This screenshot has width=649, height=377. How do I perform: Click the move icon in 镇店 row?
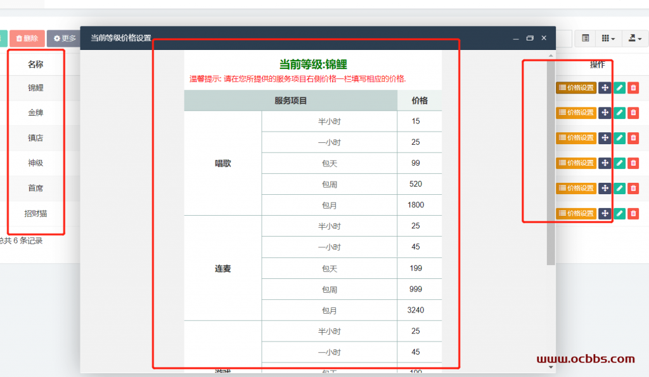tap(605, 137)
